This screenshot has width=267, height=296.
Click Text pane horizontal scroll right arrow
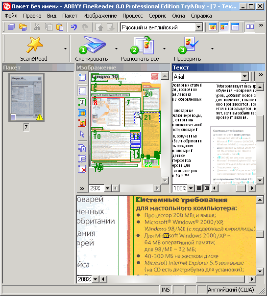point(252,188)
